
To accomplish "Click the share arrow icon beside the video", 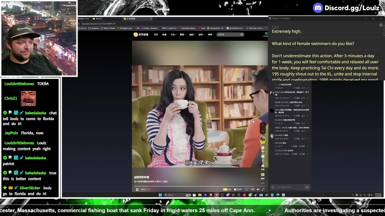I will (x=263, y=165).
